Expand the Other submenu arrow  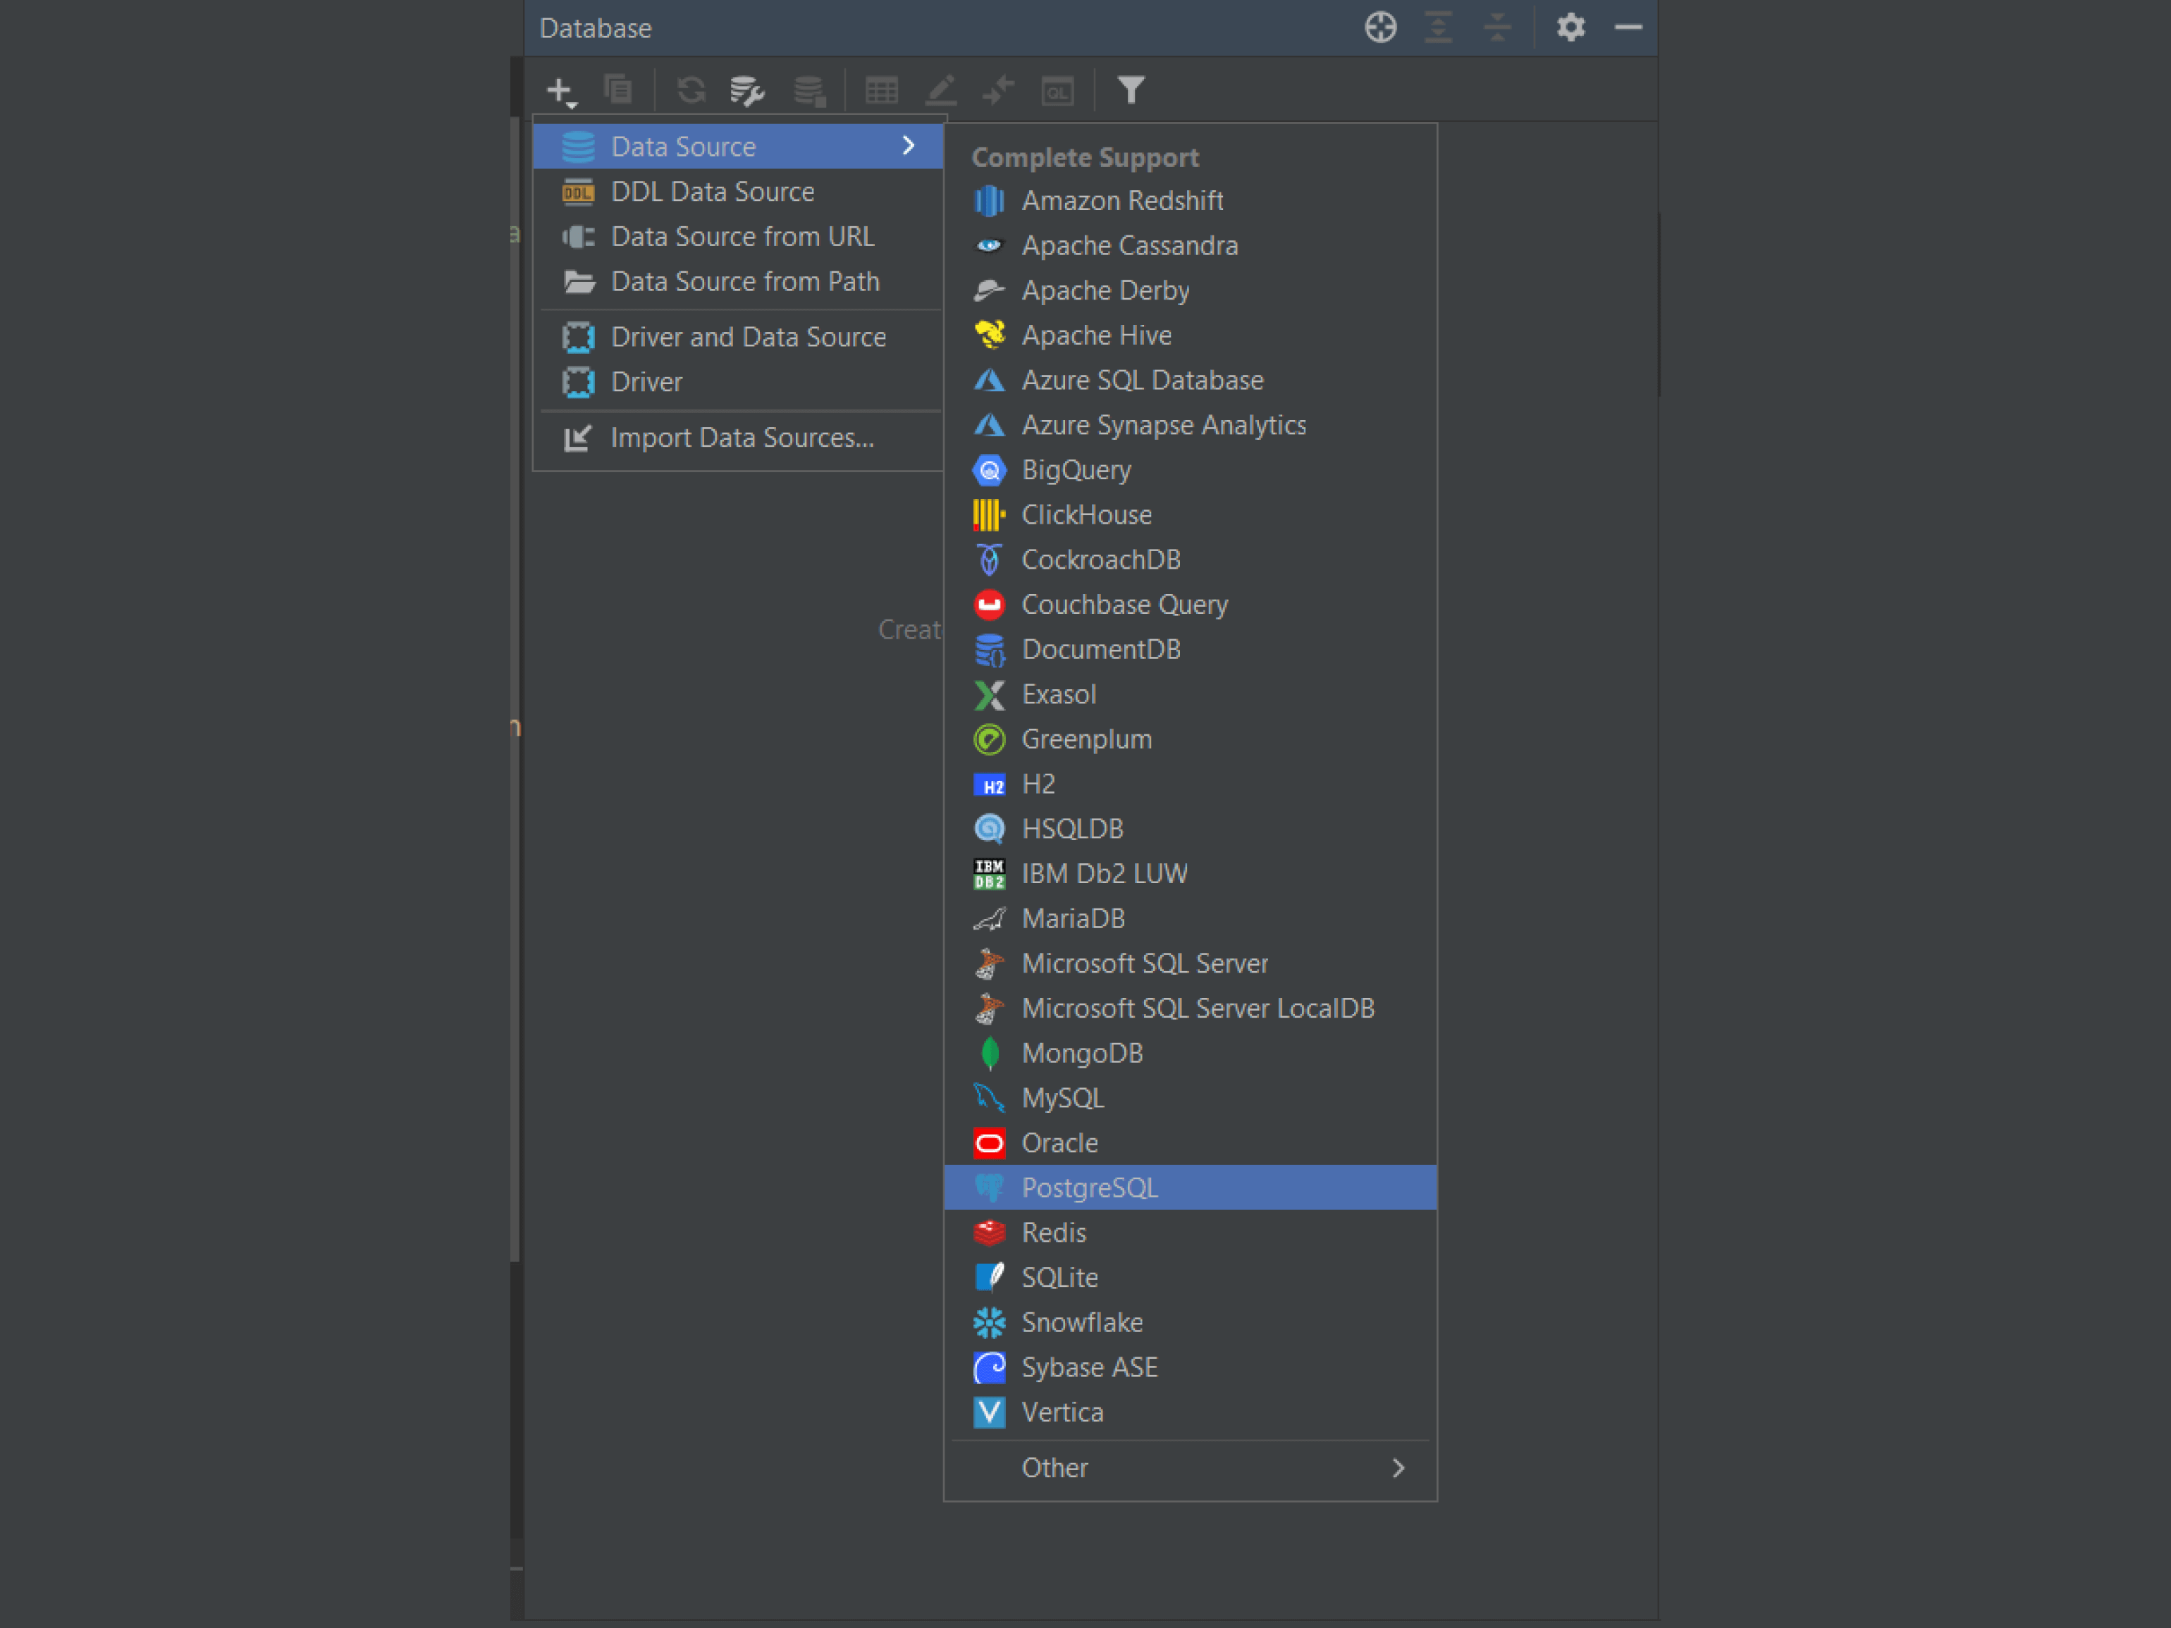coord(1398,1468)
